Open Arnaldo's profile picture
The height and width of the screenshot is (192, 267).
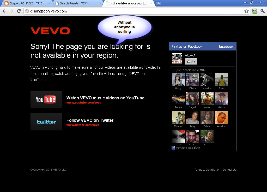pyautogui.click(x=221, y=117)
